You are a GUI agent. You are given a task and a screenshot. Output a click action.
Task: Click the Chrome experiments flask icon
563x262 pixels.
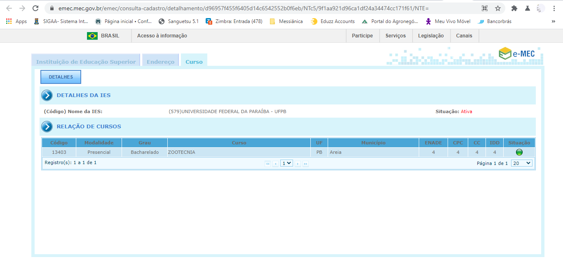527,8
